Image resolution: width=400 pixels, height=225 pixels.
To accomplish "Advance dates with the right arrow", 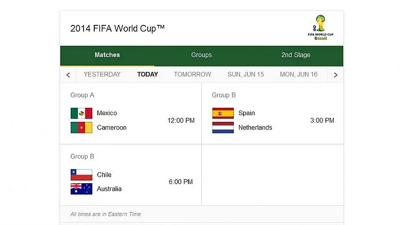I will click(x=336, y=75).
